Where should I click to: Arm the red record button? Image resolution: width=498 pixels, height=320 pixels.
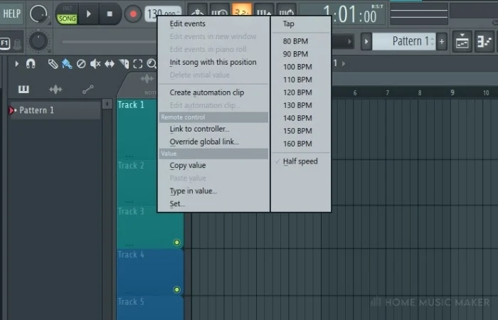tap(133, 14)
